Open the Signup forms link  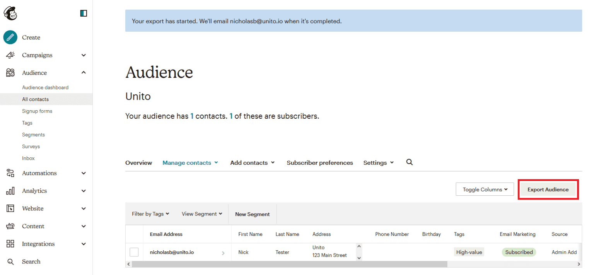(37, 111)
